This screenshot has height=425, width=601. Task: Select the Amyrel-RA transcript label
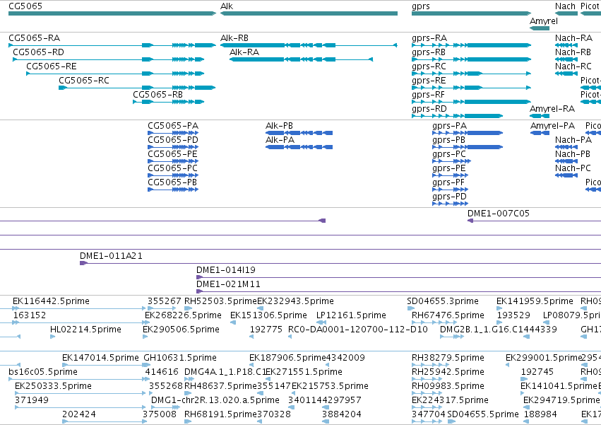552,109
